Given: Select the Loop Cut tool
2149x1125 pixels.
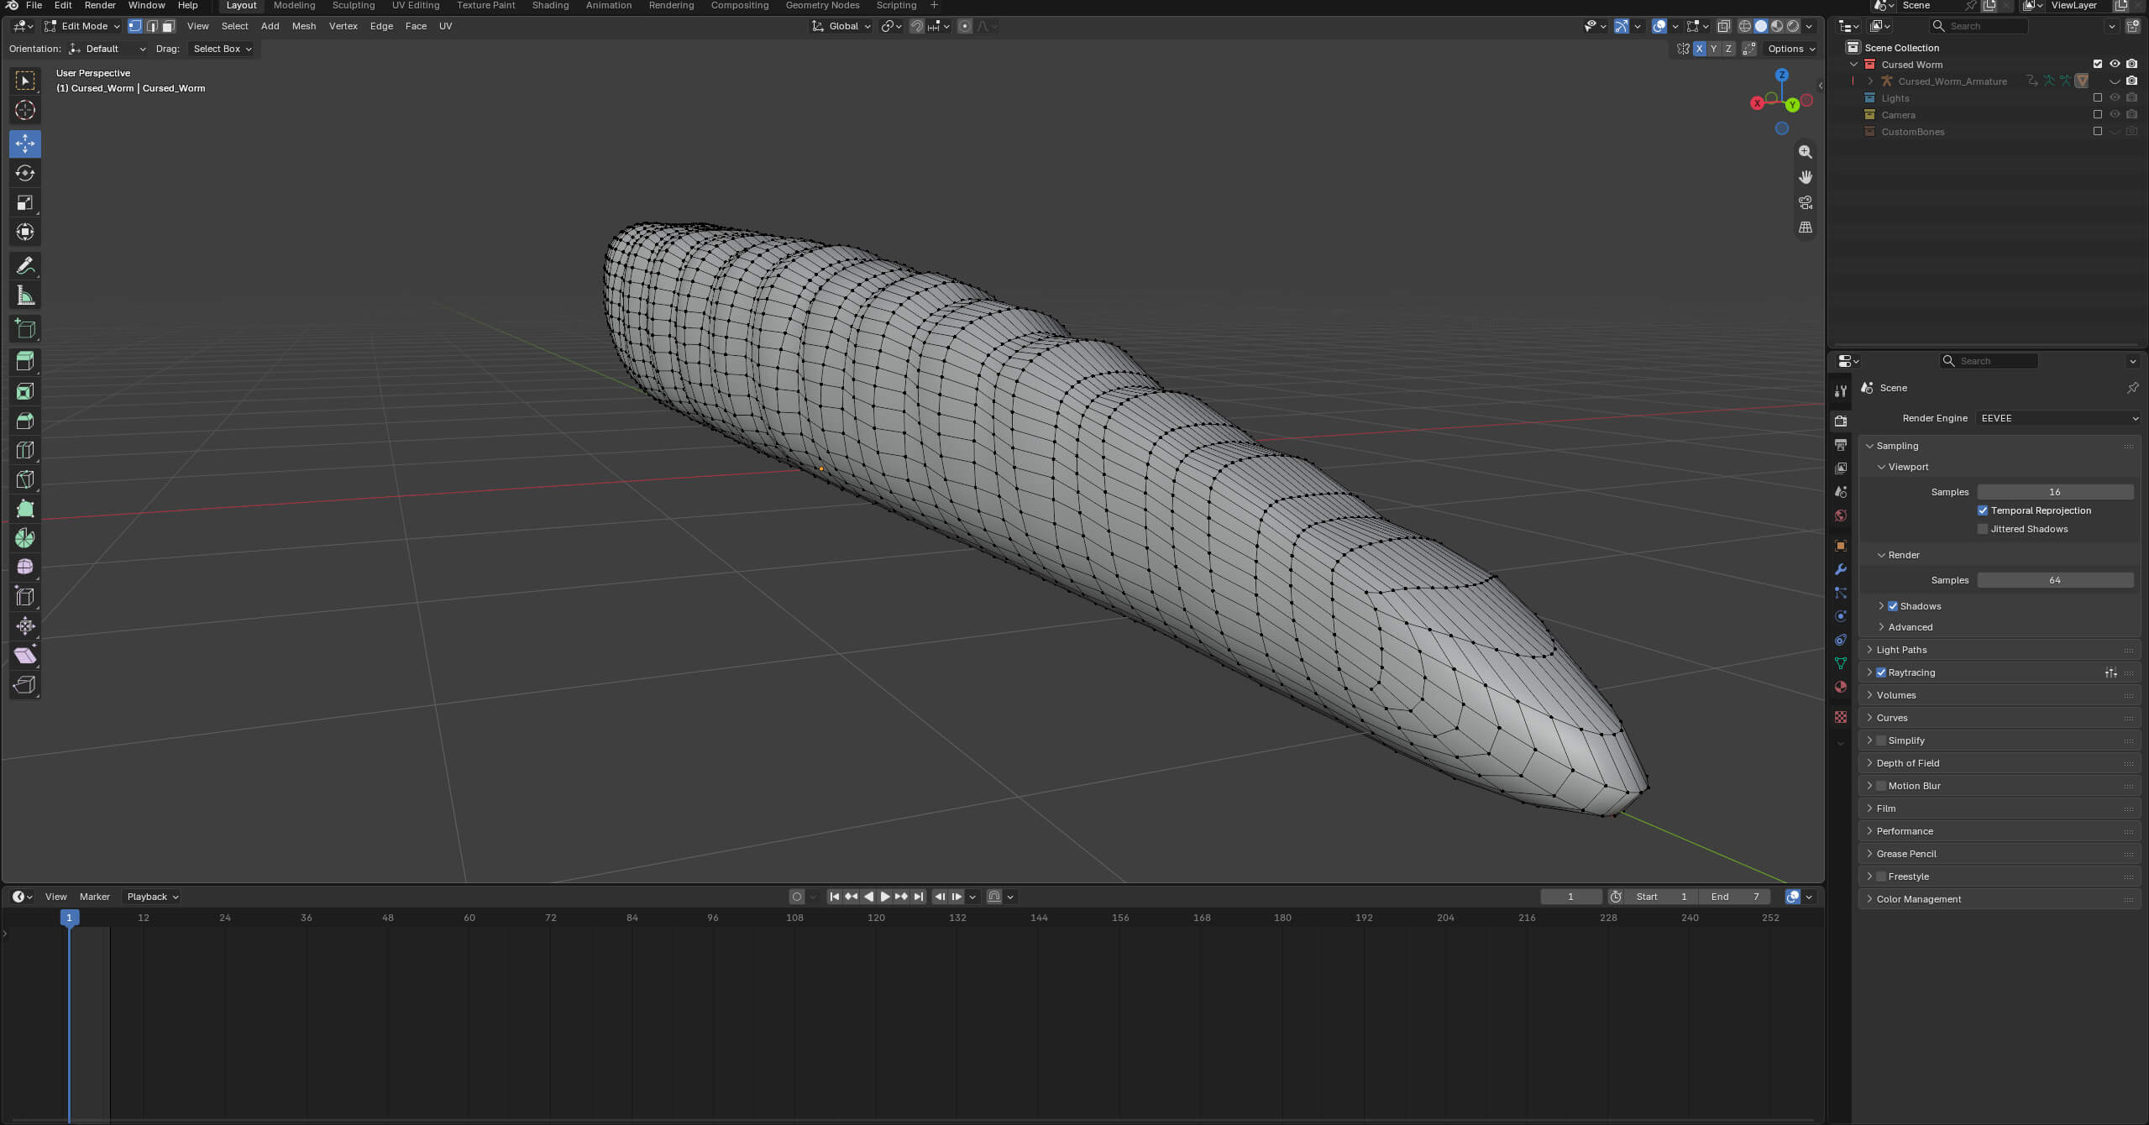Looking at the screenshot, I should coord(25,450).
